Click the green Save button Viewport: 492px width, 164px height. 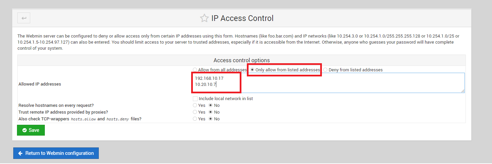pyautogui.click(x=31, y=130)
